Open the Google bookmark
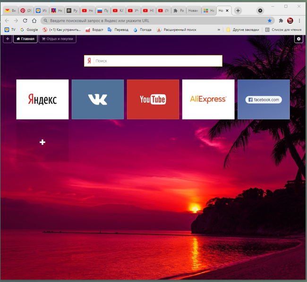Image resolution: width=307 pixels, height=282 pixels. coord(29,30)
